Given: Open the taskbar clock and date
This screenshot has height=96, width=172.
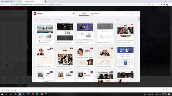Looking at the screenshot, I should coord(164,94).
